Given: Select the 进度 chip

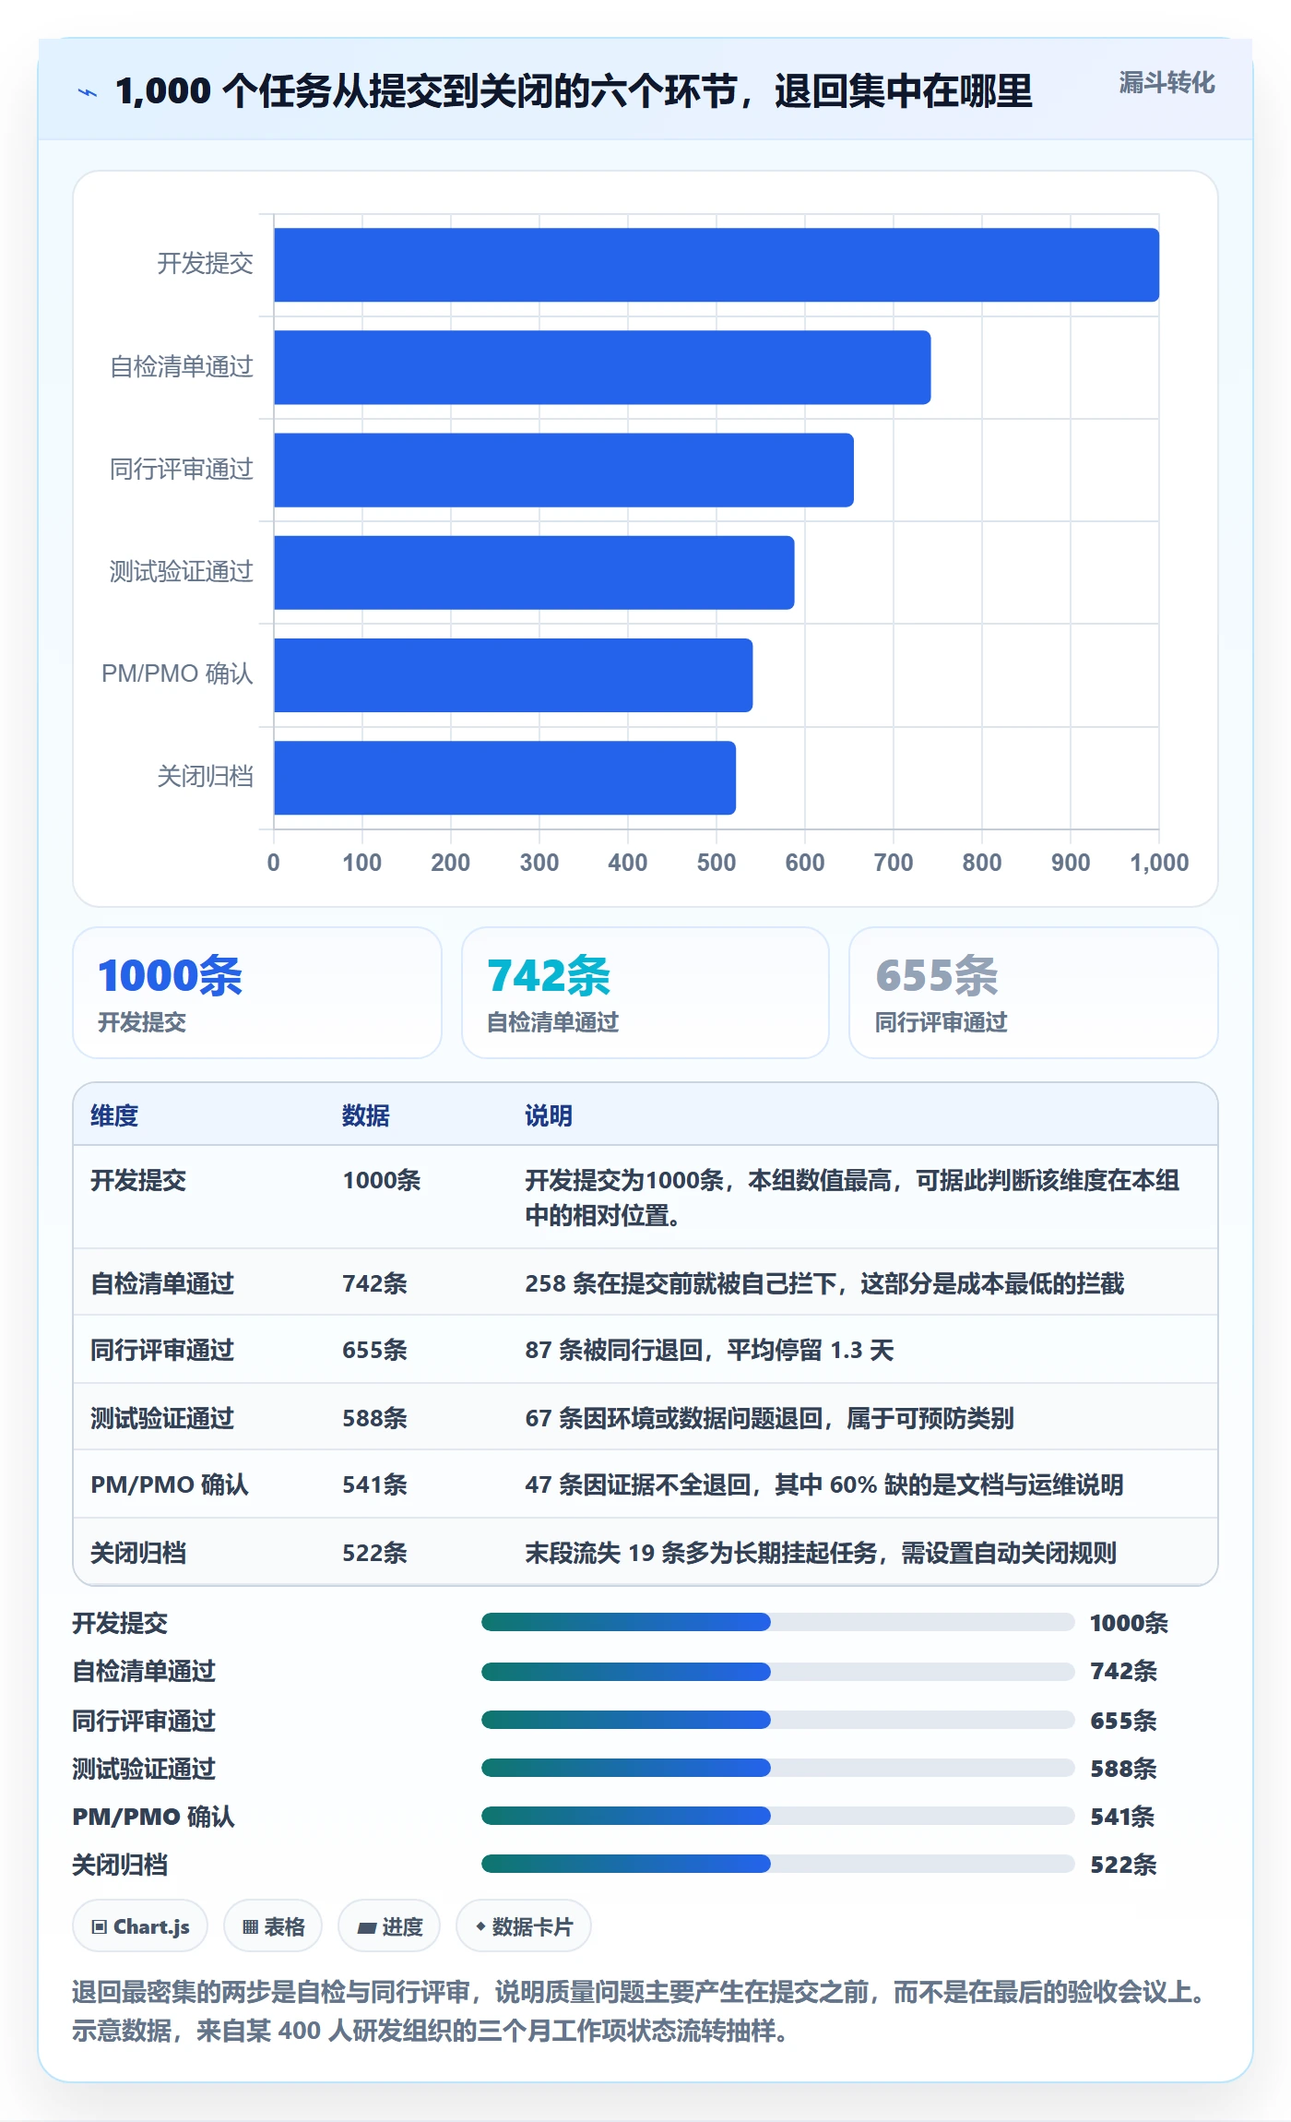Looking at the screenshot, I should (x=389, y=1926).
